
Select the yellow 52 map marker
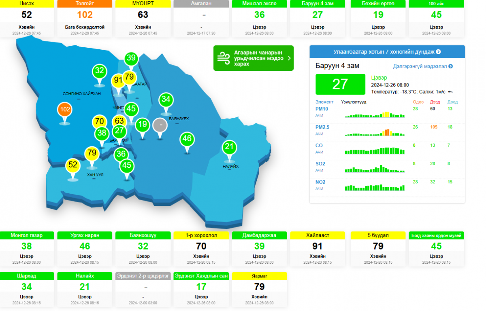(73, 165)
